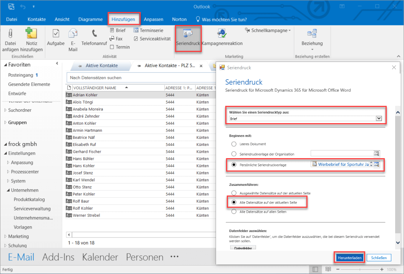Open the quick access toolbar customize arrow
The height and width of the screenshot is (274, 404).
click(33, 7)
